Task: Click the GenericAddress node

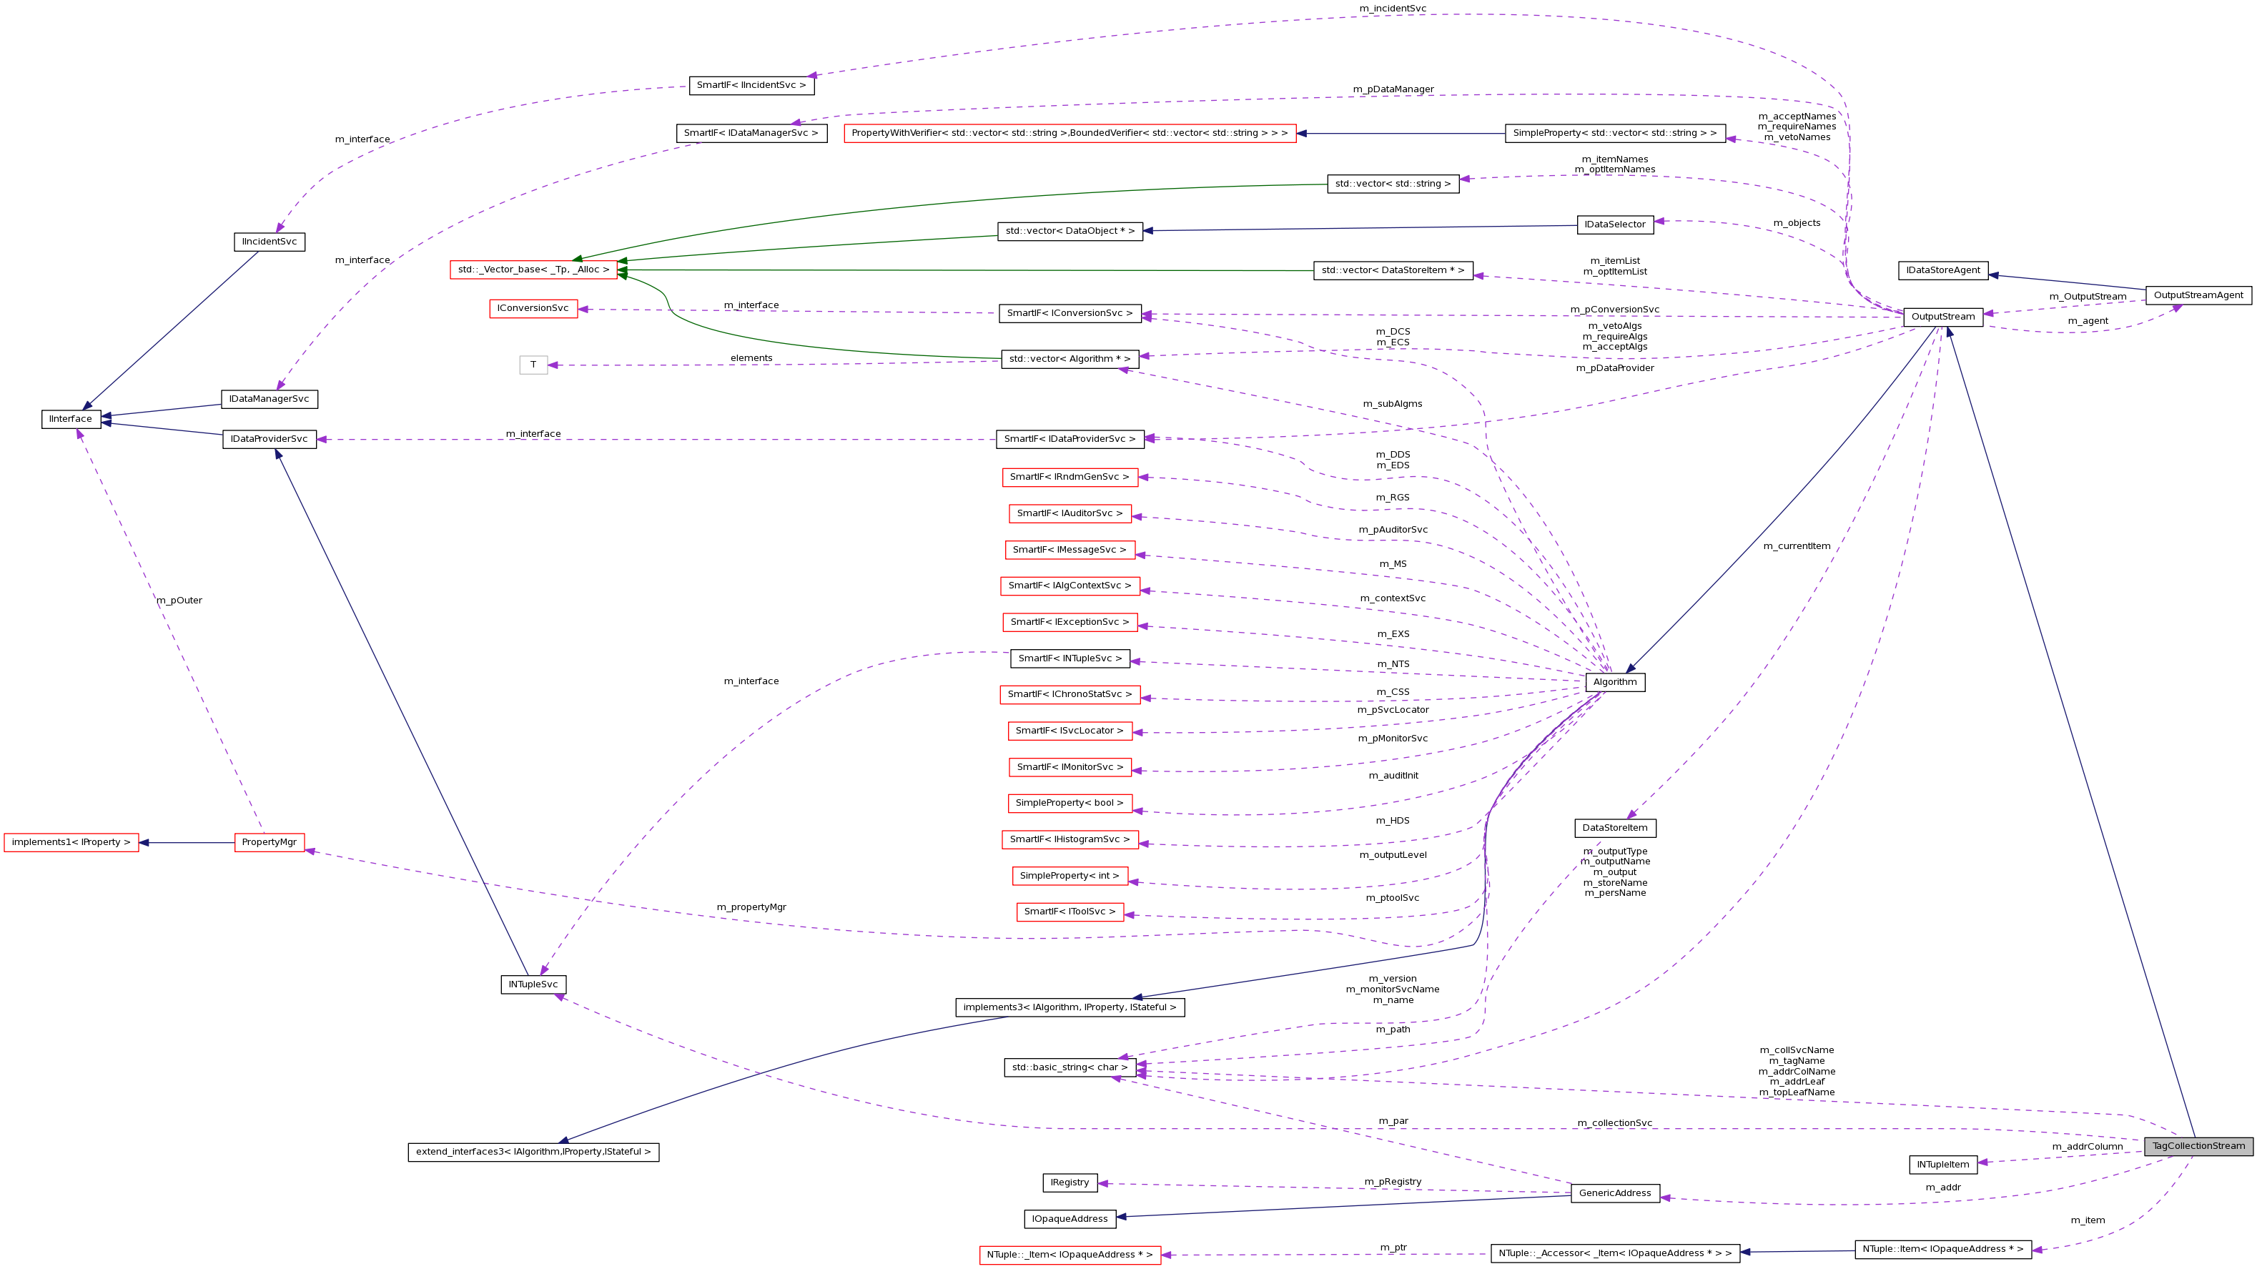Action: pos(1615,1193)
